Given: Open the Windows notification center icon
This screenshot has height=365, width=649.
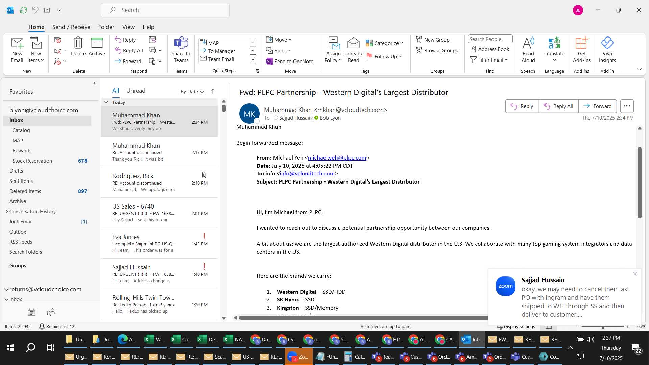Looking at the screenshot, I should pyautogui.click(x=636, y=348).
